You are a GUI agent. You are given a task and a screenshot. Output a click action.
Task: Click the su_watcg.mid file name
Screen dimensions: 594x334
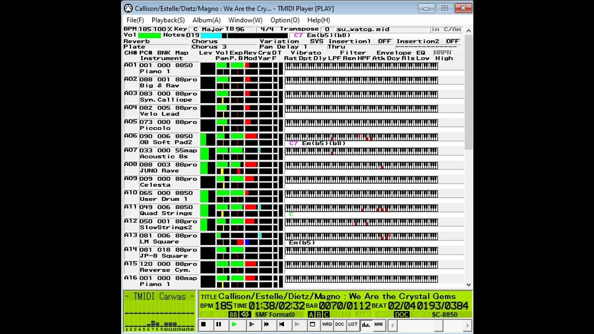point(363,29)
